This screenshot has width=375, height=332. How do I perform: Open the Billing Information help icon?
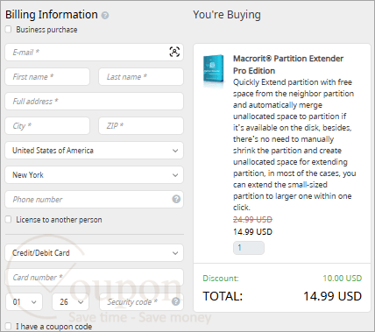pyautogui.click(x=105, y=15)
